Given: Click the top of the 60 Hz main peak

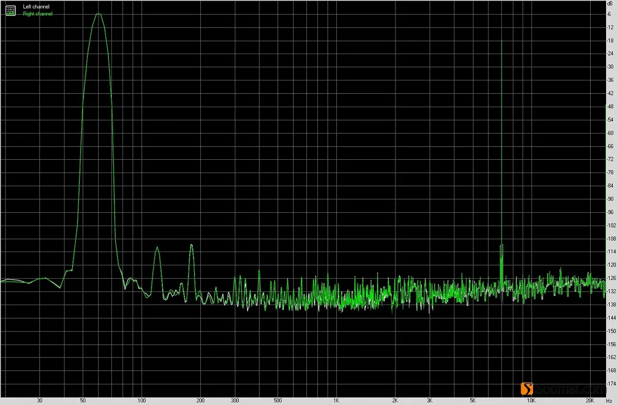Looking at the screenshot, I should pyautogui.click(x=98, y=14).
